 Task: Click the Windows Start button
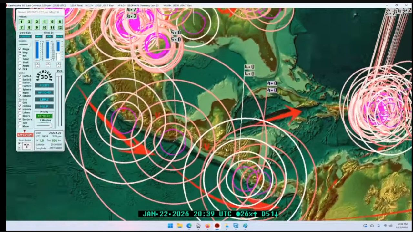[x=170, y=226]
